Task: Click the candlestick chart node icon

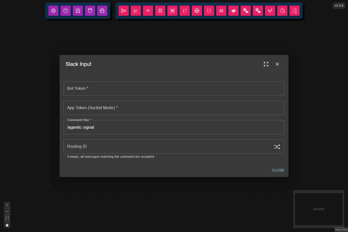Action: tap(270, 11)
